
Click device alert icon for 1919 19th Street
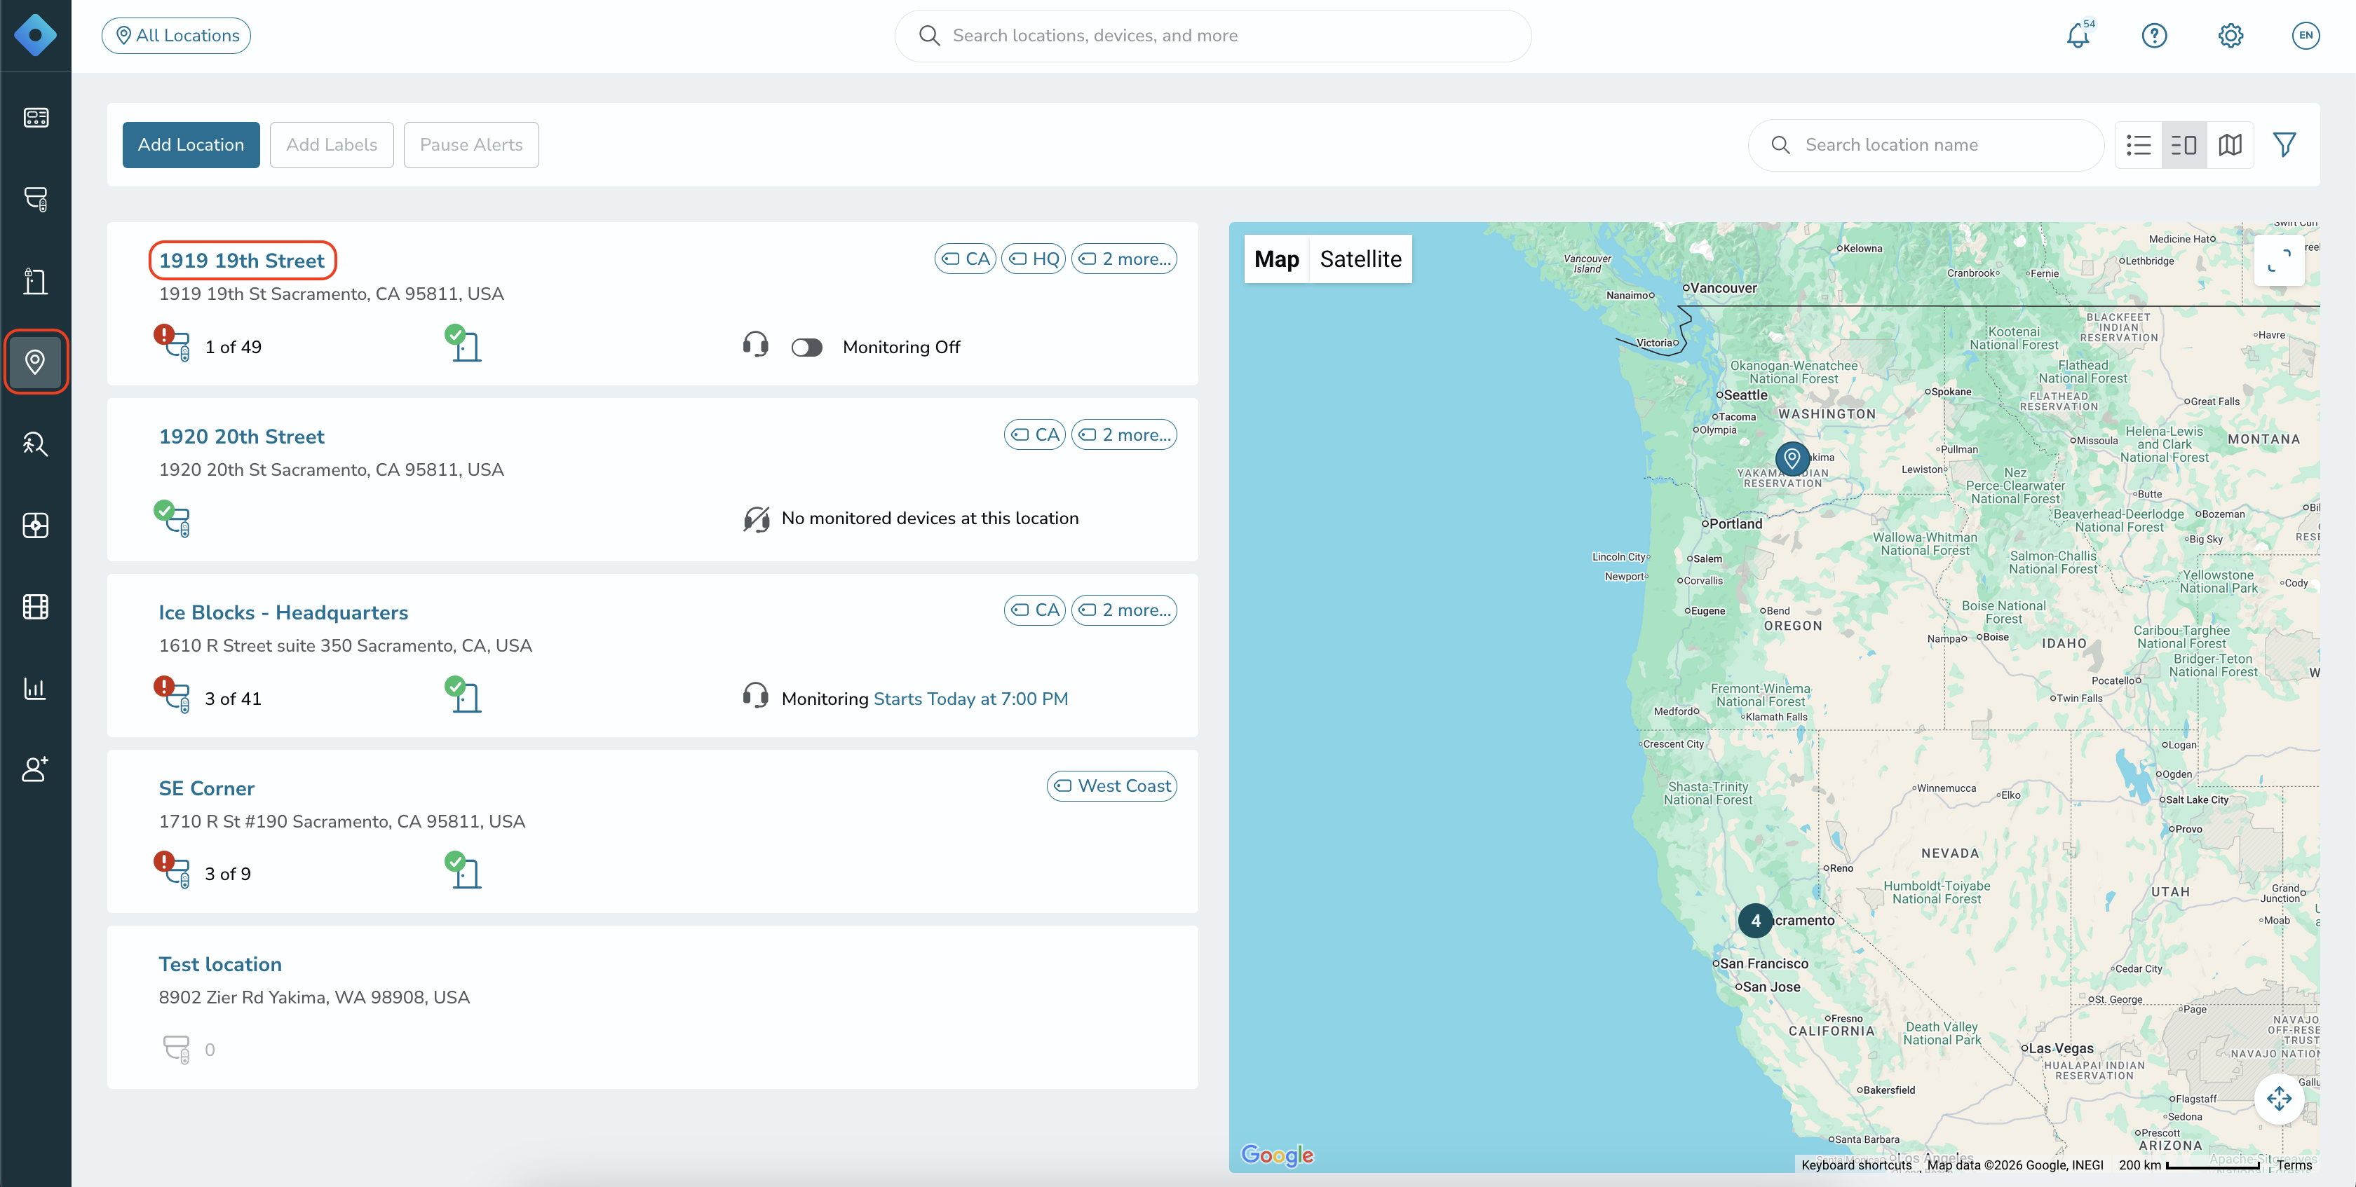172,343
